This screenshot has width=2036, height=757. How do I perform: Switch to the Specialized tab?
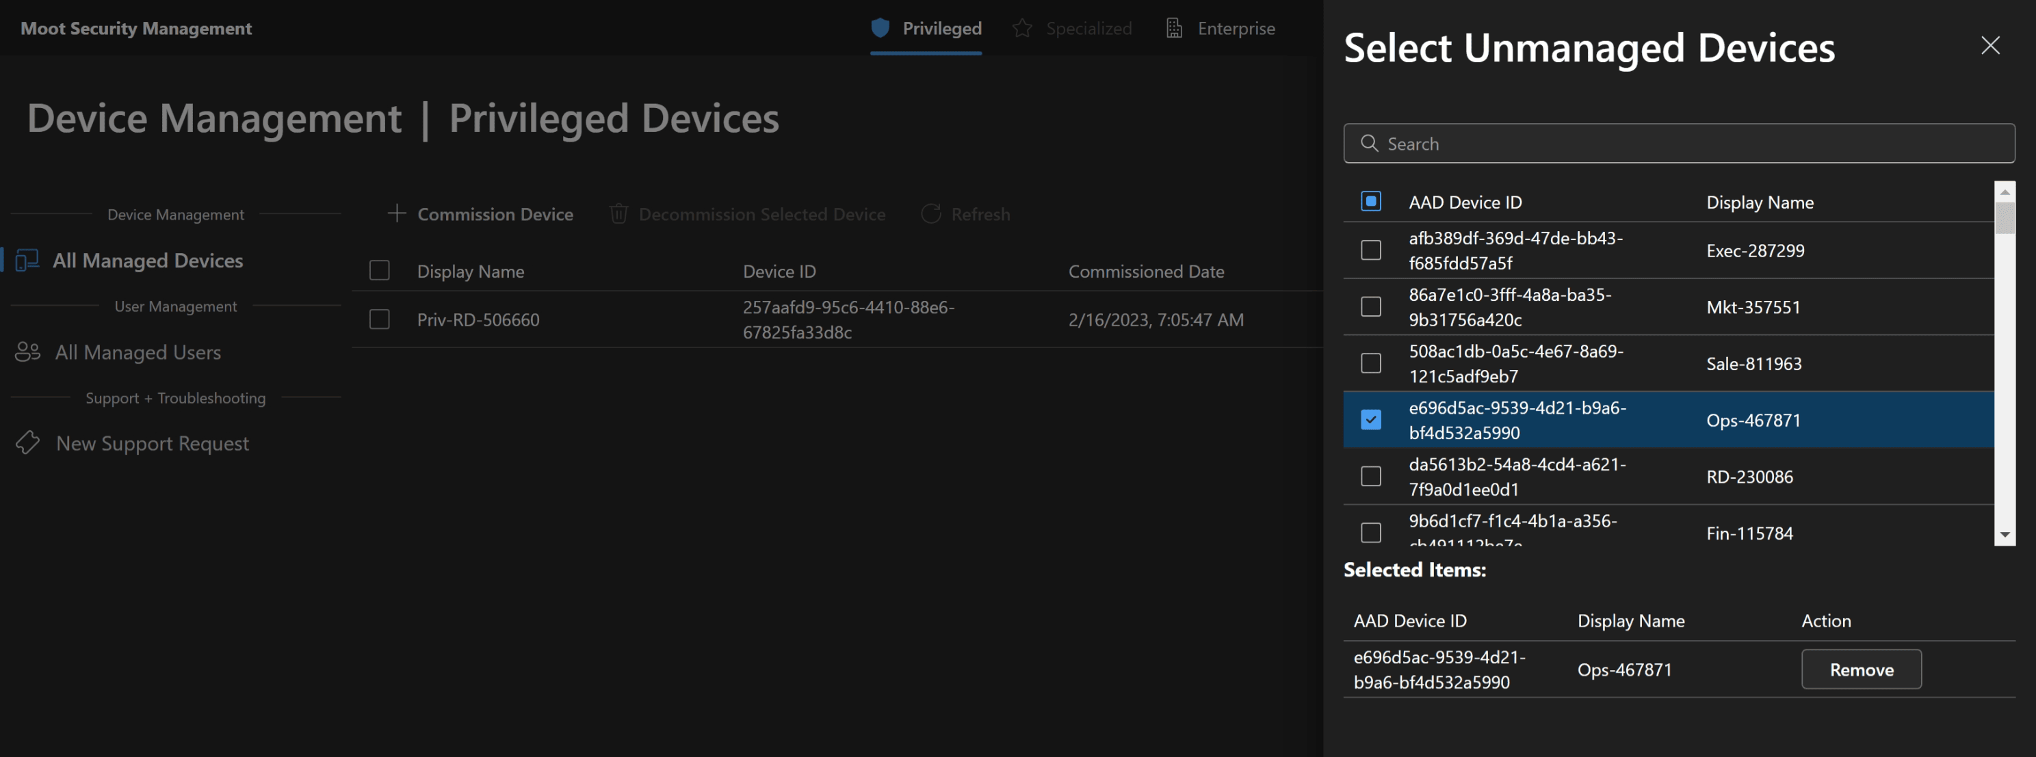[x=1072, y=29]
